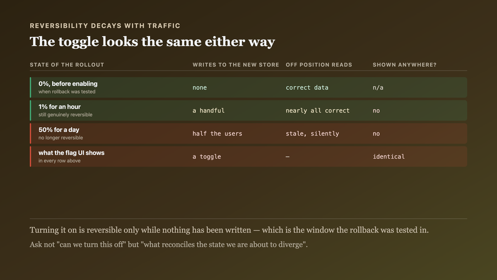Click the sentence starting "Turning it on is reversible"
The width and height of the screenshot is (497, 280).
pyautogui.click(x=229, y=230)
